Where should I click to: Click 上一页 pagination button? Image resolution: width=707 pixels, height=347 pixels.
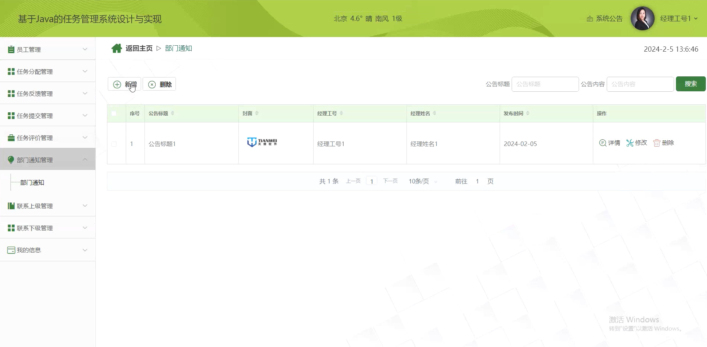click(x=353, y=181)
